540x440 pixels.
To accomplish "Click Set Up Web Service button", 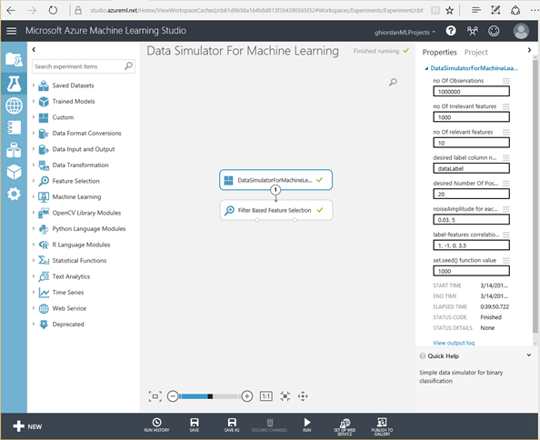I will 345,427.
